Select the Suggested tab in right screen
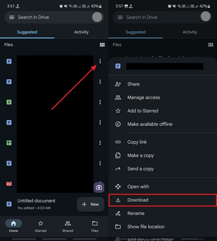 [x=136, y=32]
